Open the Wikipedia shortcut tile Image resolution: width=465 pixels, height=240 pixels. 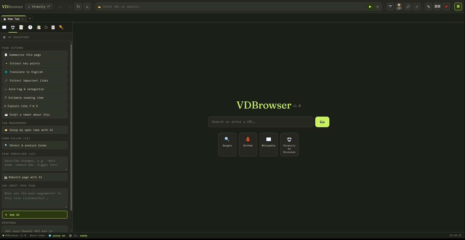pyautogui.click(x=269, y=145)
